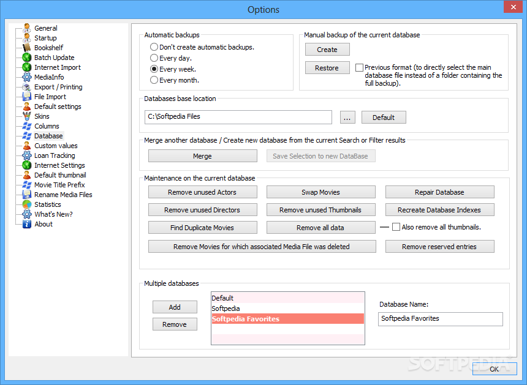Screen dimensions: 527x385
Task: Click the Swap Movies button
Action: coord(321,192)
